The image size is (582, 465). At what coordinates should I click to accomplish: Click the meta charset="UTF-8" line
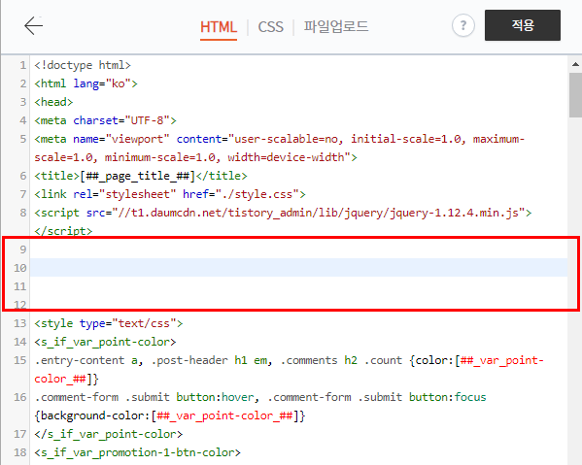(x=105, y=120)
